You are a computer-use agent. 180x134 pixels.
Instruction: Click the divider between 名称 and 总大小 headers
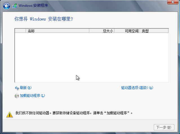(89, 31)
